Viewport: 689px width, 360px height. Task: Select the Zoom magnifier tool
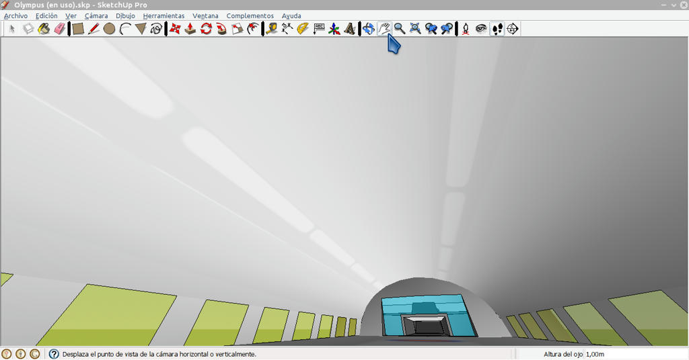click(400, 29)
